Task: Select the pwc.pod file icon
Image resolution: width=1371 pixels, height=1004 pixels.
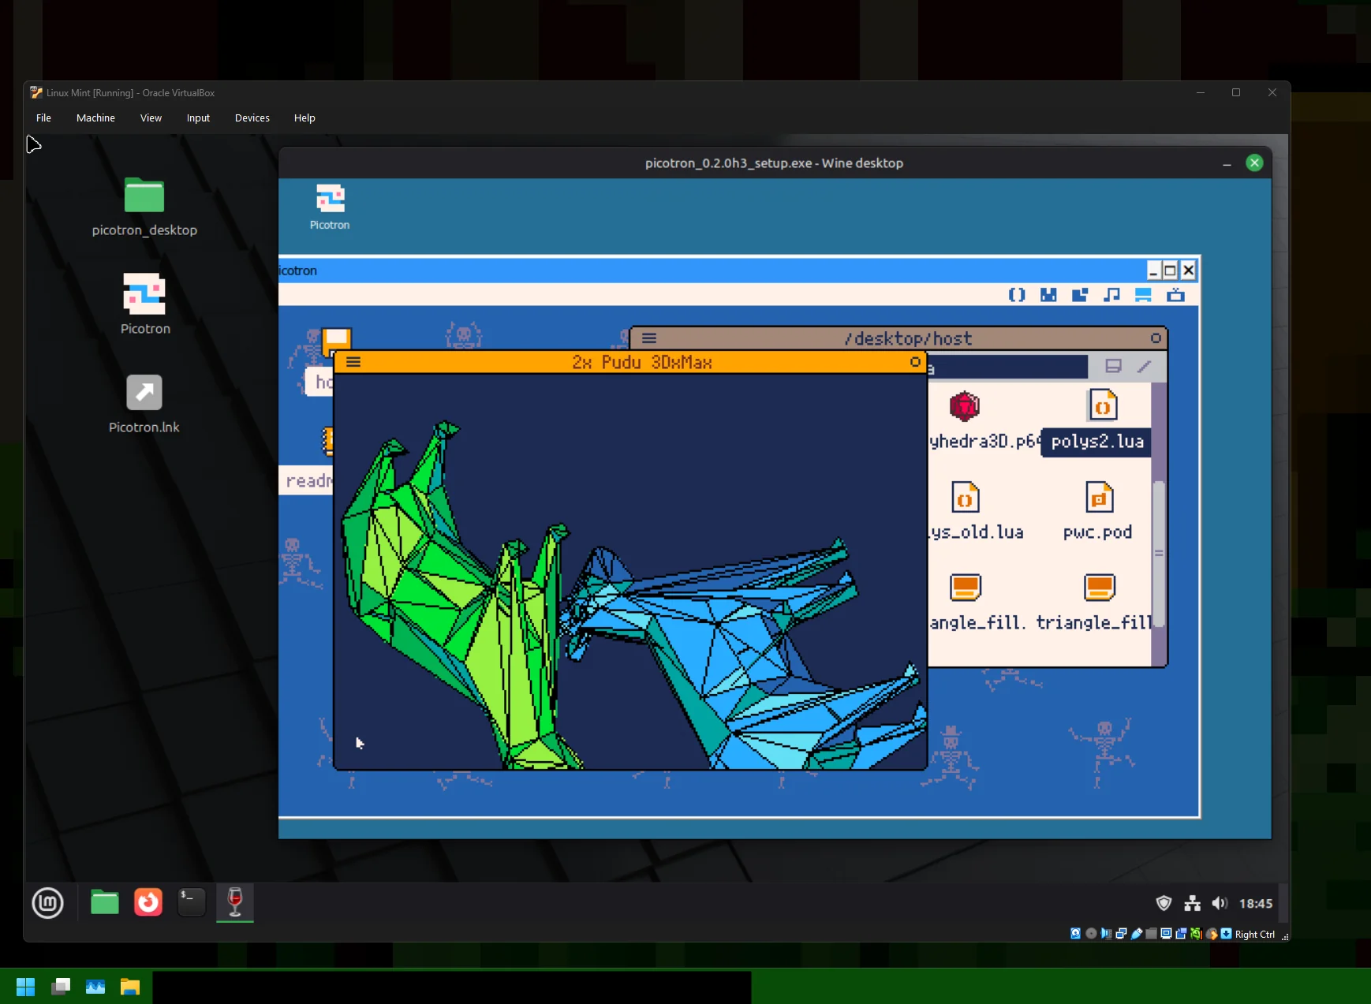Action: click(x=1099, y=498)
